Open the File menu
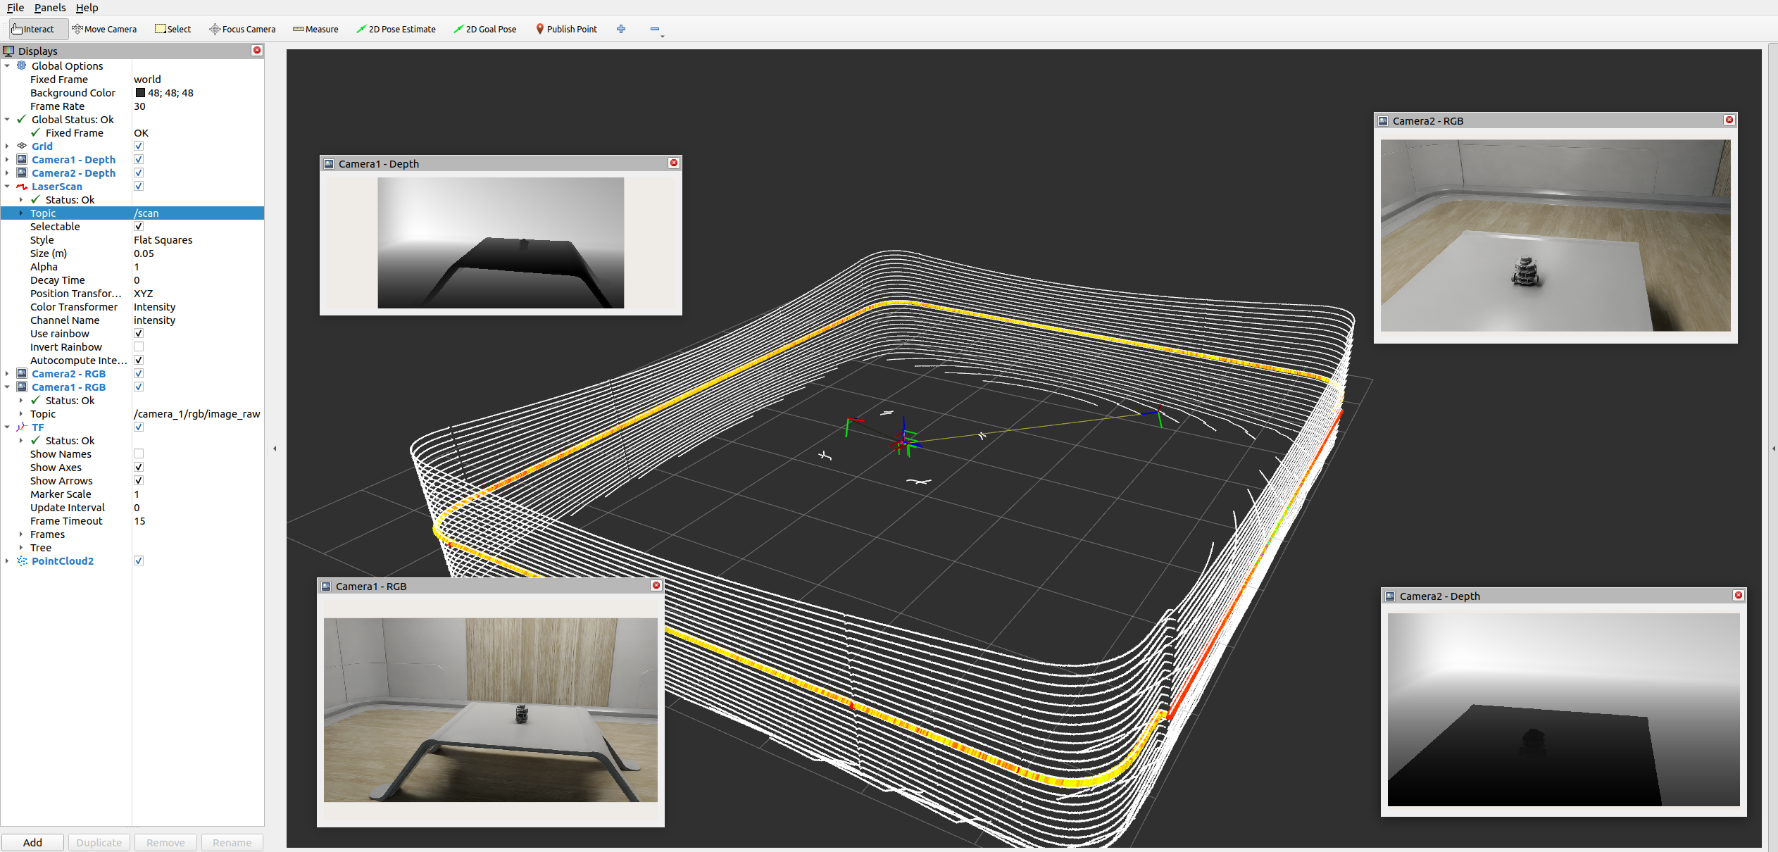 [x=15, y=8]
